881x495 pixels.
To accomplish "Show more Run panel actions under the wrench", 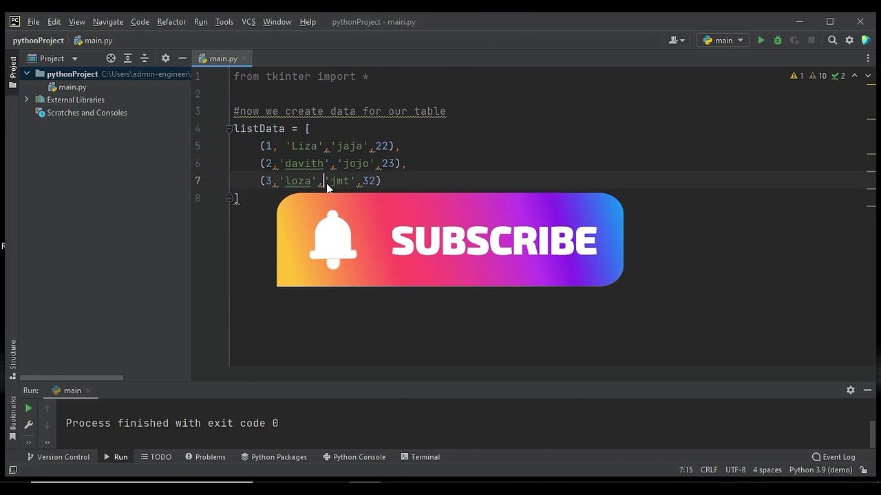I will (x=28, y=442).
